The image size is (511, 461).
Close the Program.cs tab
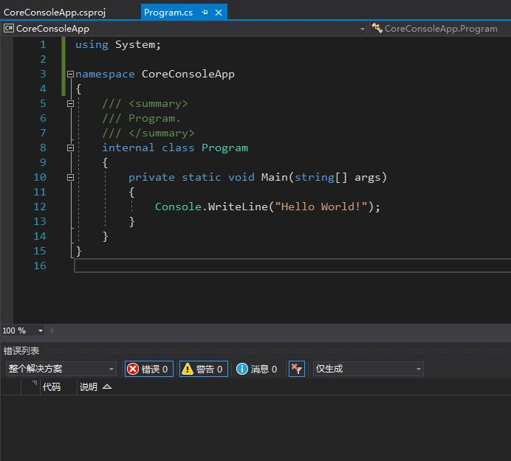pos(219,13)
